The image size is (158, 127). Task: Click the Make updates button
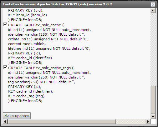pos(17,116)
